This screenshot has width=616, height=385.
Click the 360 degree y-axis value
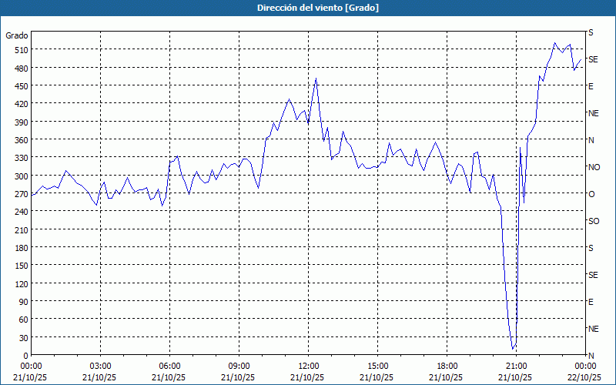[x=19, y=140]
